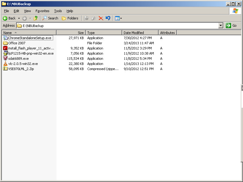Click the green Go button
This screenshot has height=182, width=243.
point(231,25)
